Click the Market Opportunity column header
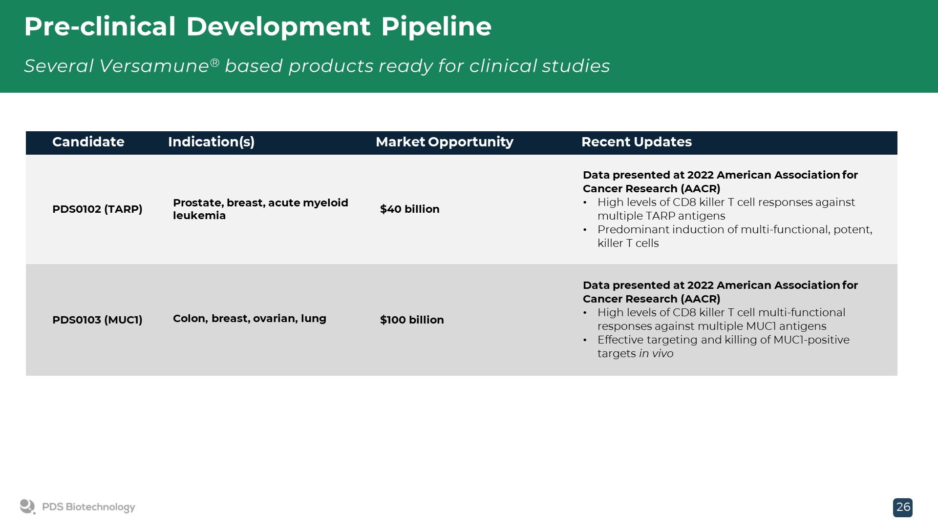 pos(444,142)
